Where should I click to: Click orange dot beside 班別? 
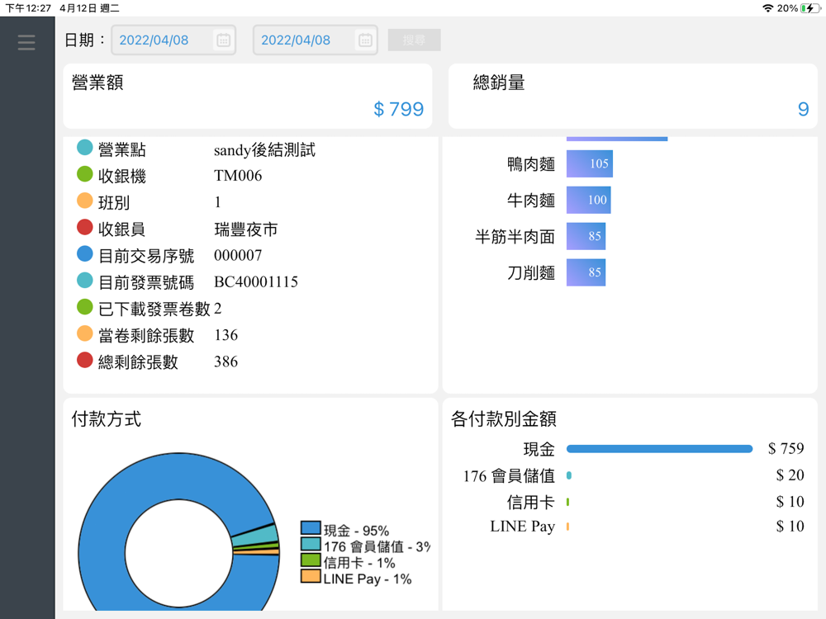pos(84,201)
